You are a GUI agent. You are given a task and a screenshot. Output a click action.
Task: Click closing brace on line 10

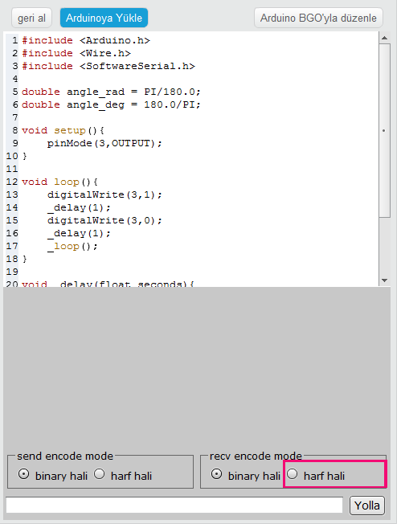click(24, 156)
